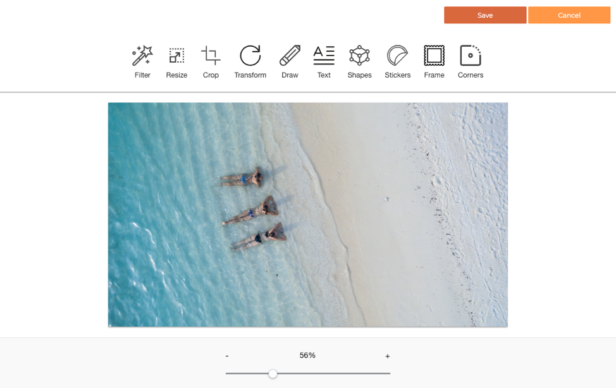The image size is (616, 388).
Task: Select the Resize tool icon
Action: [x=176, y=56]
